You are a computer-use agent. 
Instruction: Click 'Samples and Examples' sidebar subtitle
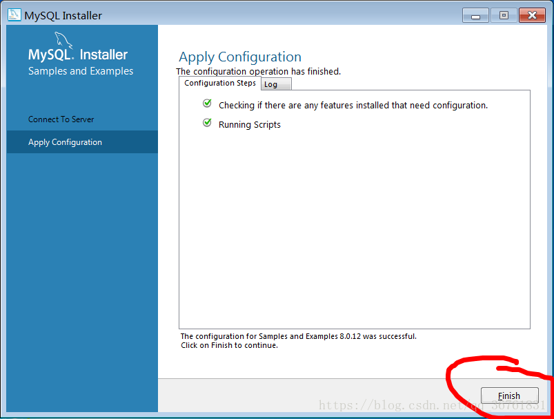pos(81,71)
